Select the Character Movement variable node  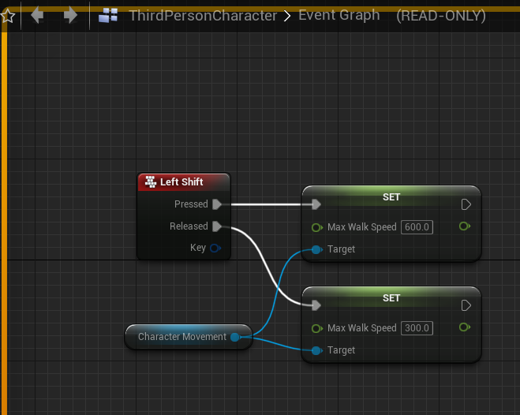189,337
